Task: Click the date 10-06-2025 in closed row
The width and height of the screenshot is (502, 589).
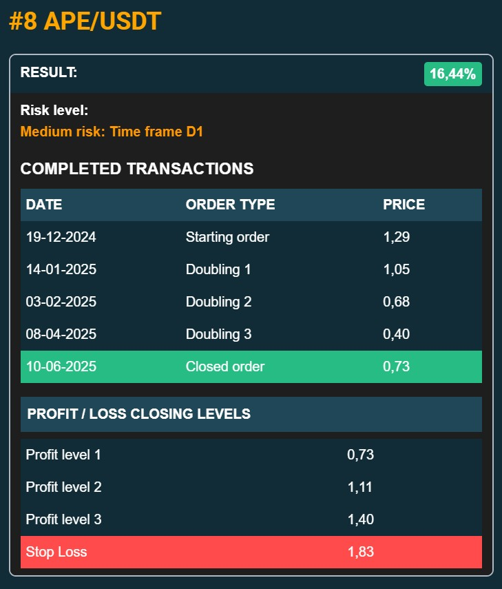Action: [61, 366]
